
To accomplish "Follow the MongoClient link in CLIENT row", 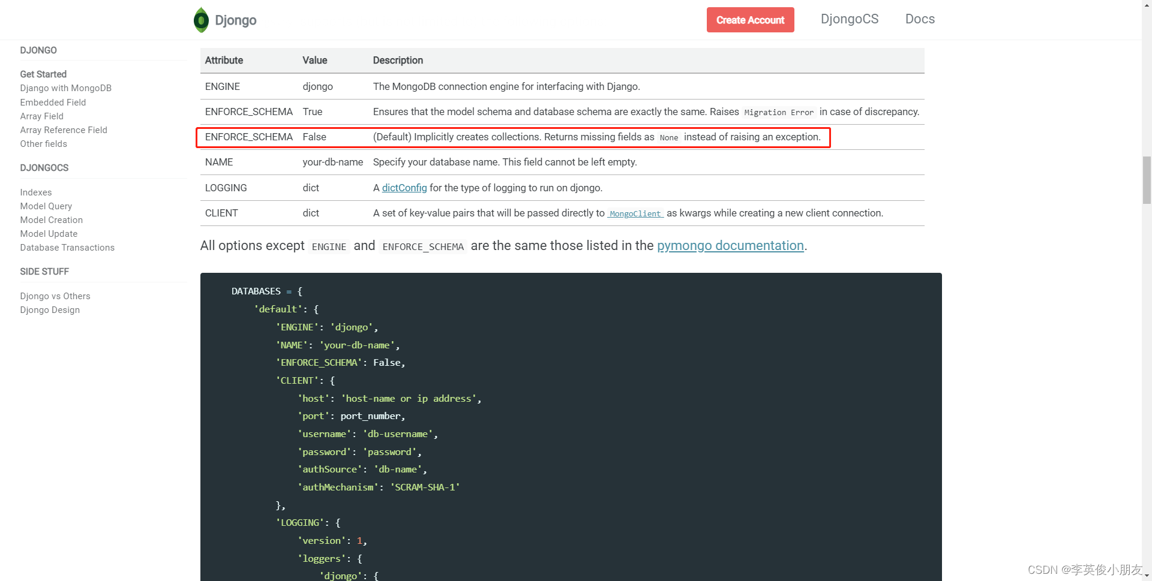I will click(635, 213).
